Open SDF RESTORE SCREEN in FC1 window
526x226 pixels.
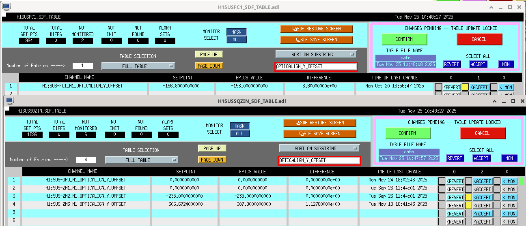(316, 29)
